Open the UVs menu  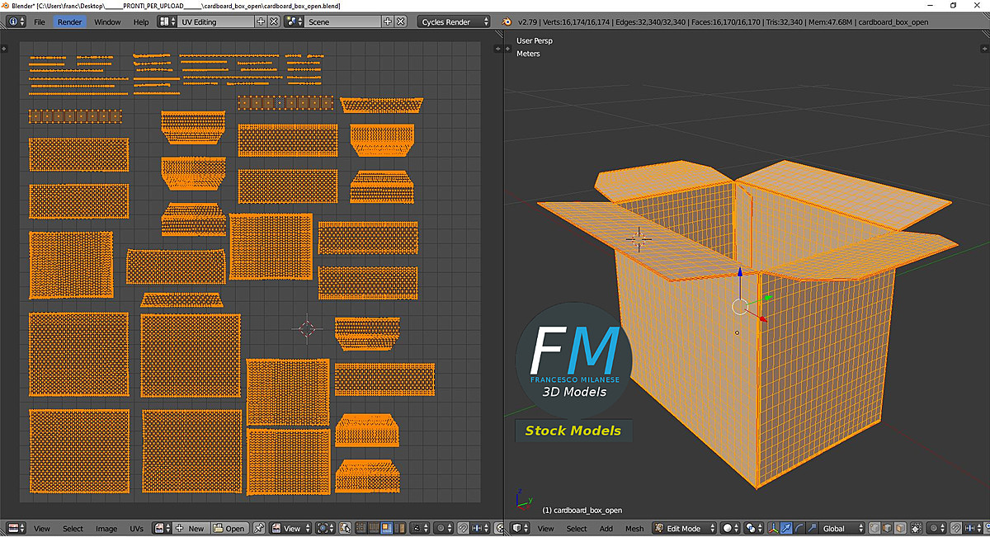pos(138,529)
